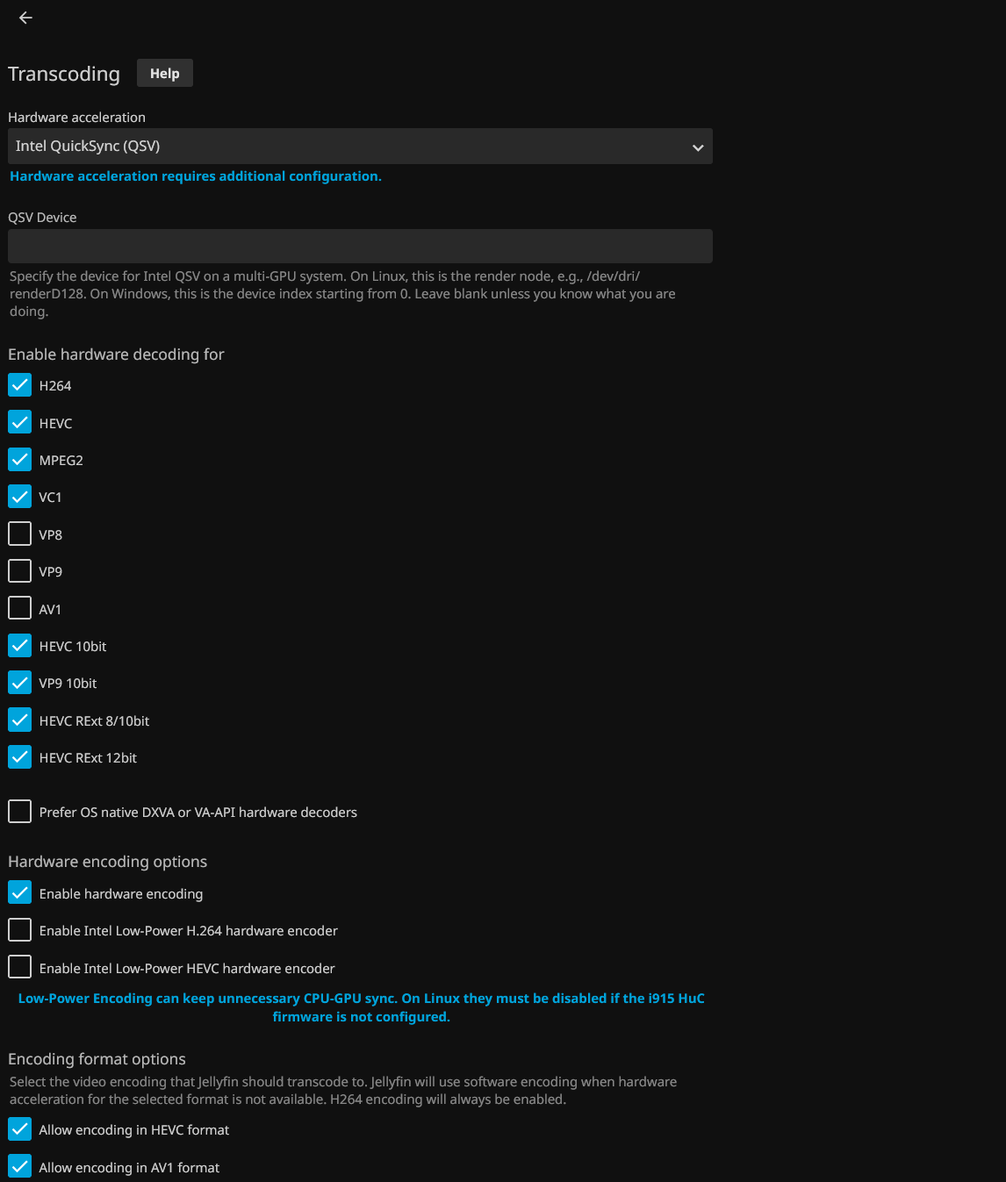This screenshot has height=1182, width=1006.
Task: Toggle the MPEG2 decoding checkbox
Action: pyautogui.click(x=19, y=460)
